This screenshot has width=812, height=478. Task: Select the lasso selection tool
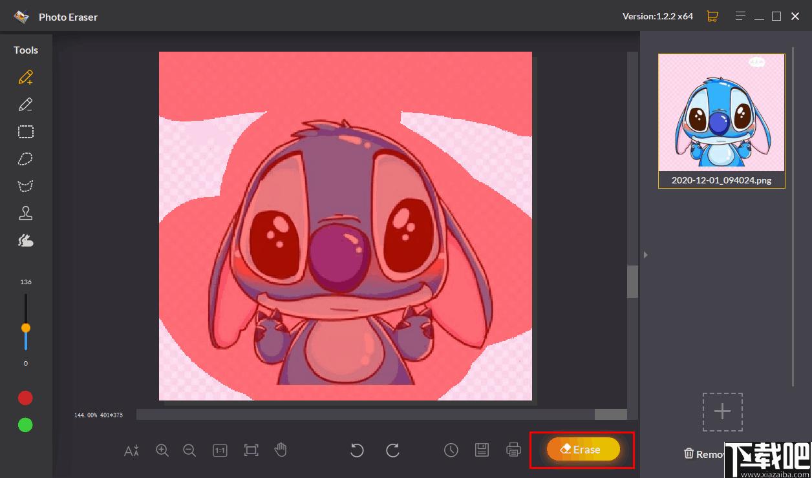[x=26, y=159]
